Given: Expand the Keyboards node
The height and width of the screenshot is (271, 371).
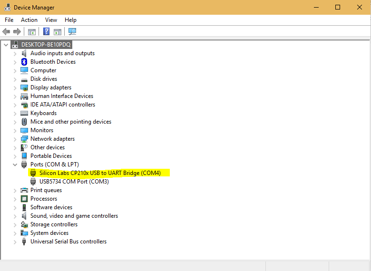Looking at the screenshot, I should [x=15, y=114].
